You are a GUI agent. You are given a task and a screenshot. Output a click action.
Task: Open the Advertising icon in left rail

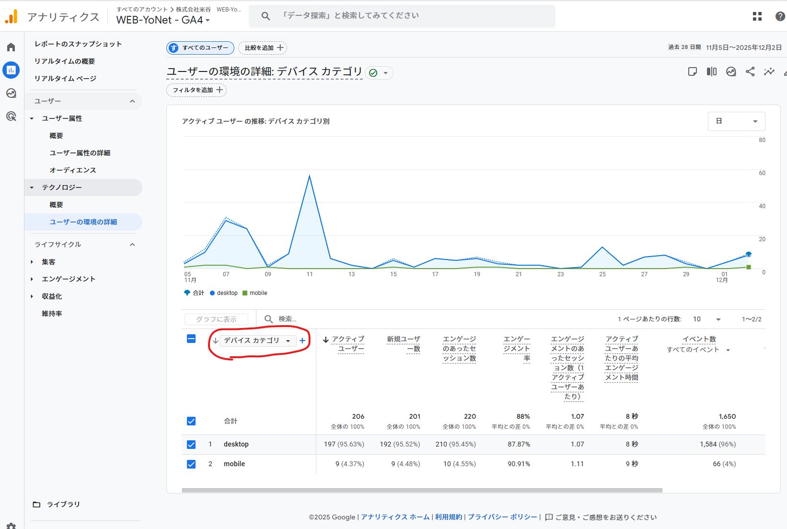11,116
